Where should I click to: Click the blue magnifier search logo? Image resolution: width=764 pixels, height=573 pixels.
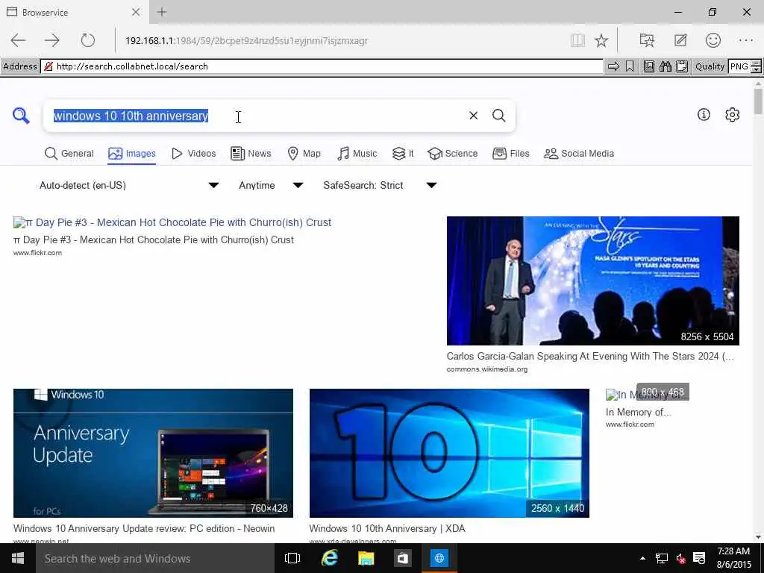[x=21, y=116]
